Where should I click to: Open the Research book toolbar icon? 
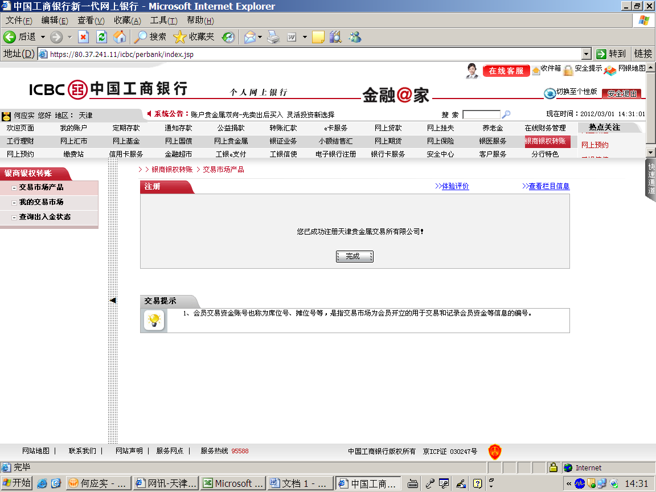335,37
